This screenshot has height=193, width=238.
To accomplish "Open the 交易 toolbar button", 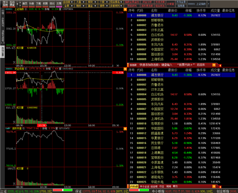I will [x=59, y=3].
